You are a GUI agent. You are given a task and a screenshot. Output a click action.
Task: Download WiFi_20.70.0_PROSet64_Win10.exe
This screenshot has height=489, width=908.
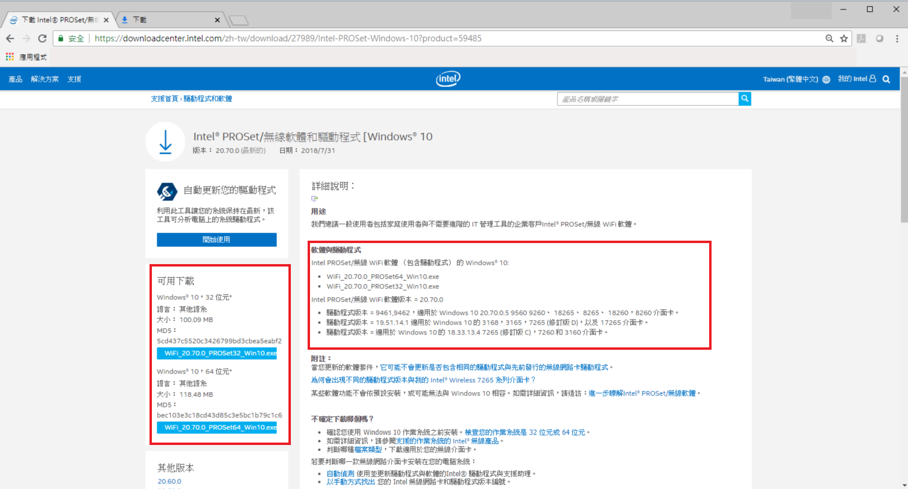pos(217,427)
